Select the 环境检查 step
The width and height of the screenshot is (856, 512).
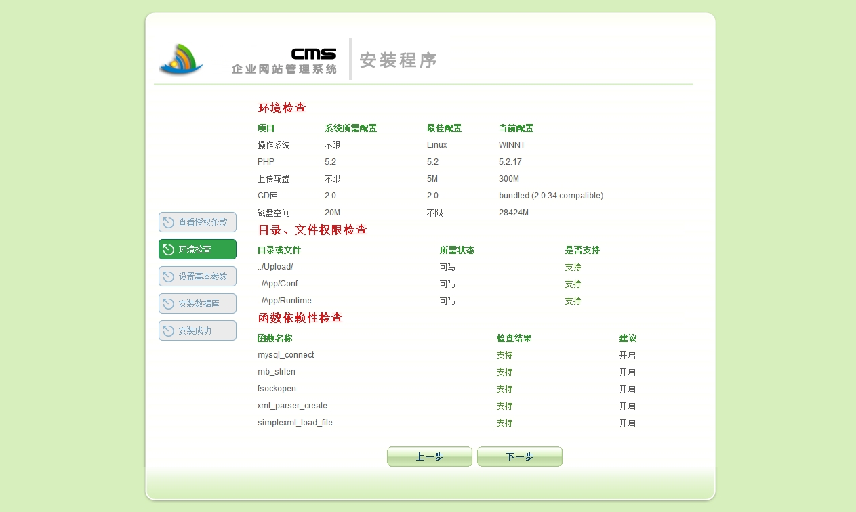[197, 249]
